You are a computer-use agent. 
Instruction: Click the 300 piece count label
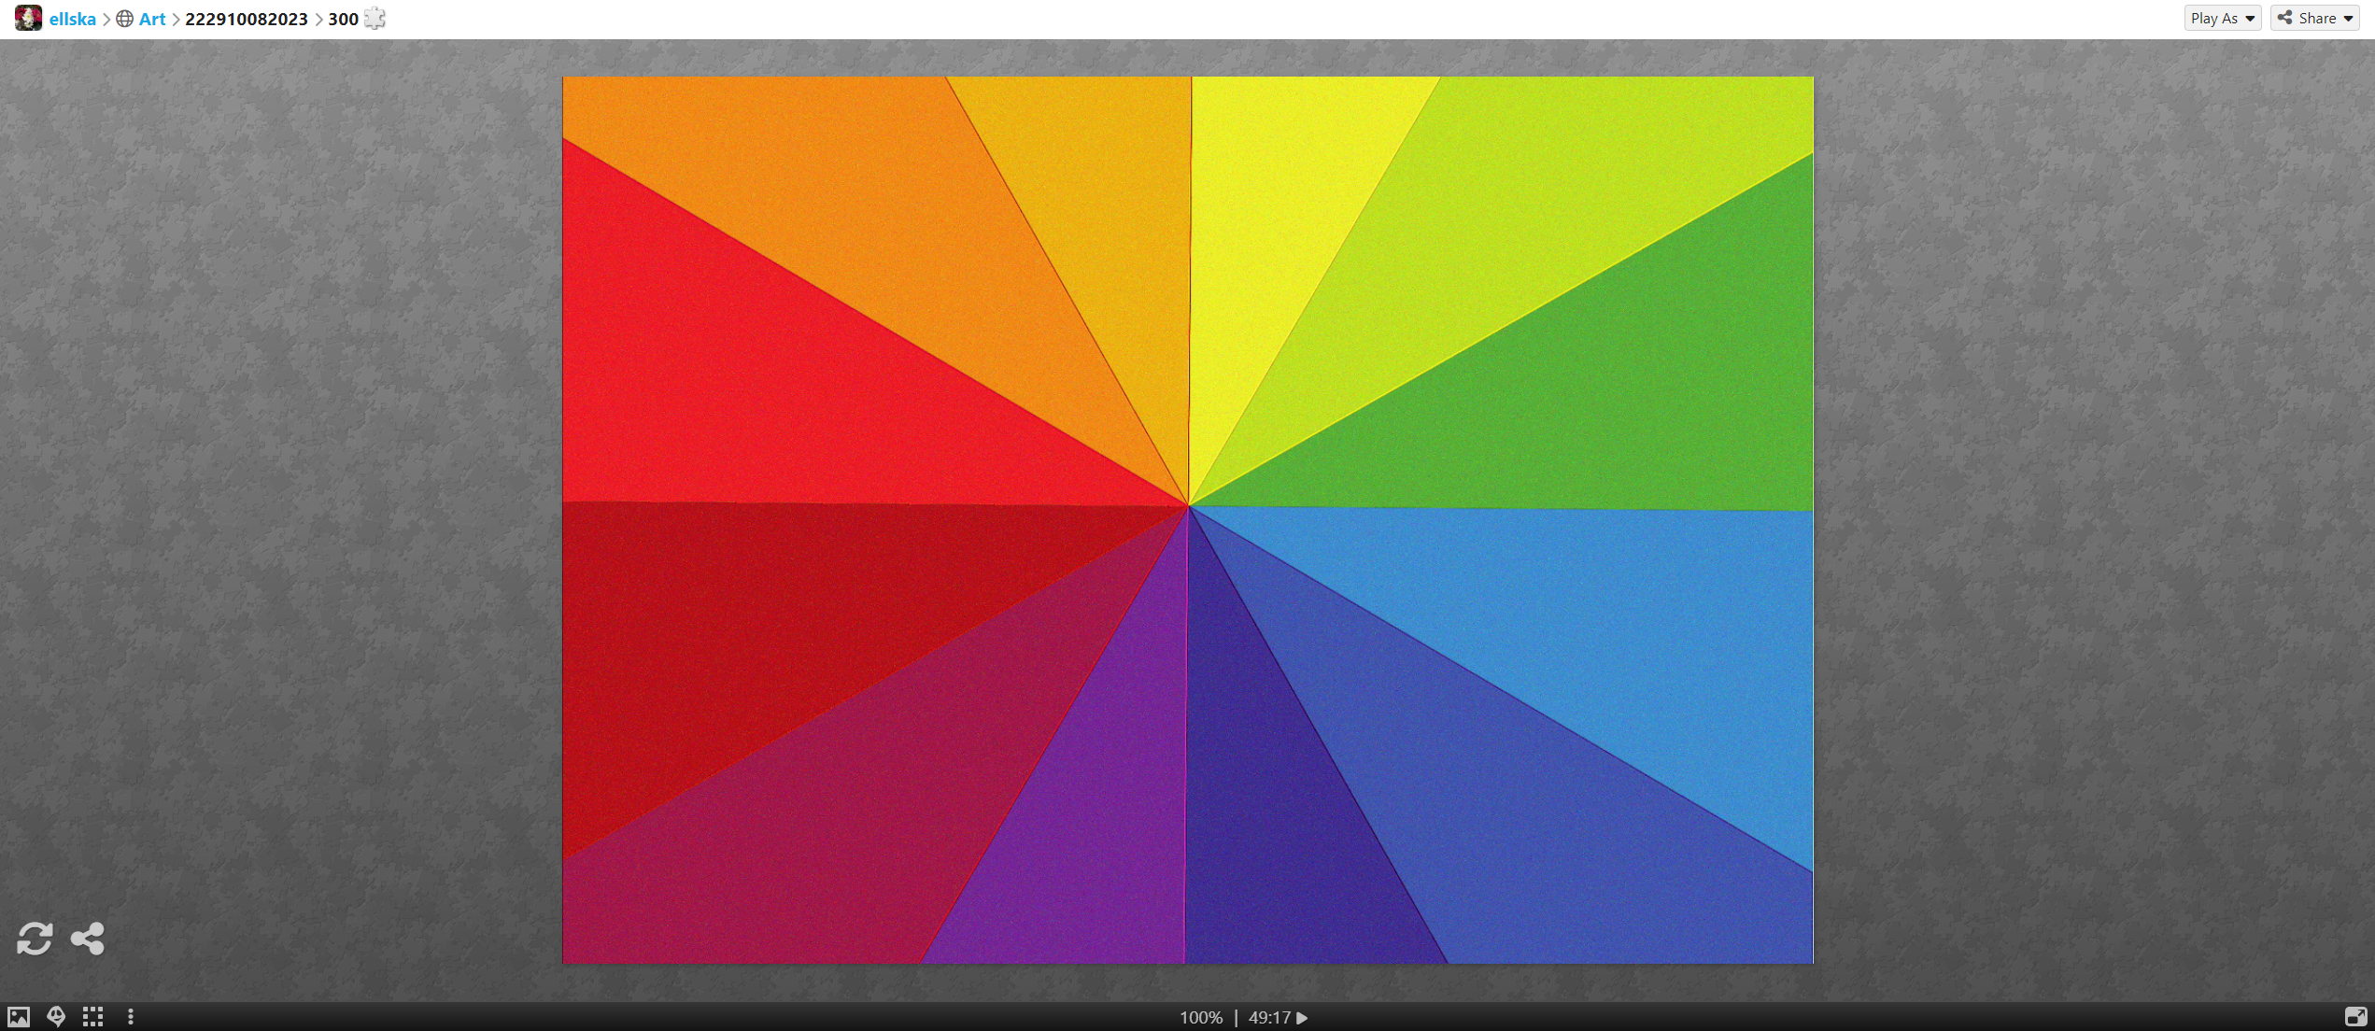[x=343, y=19]
